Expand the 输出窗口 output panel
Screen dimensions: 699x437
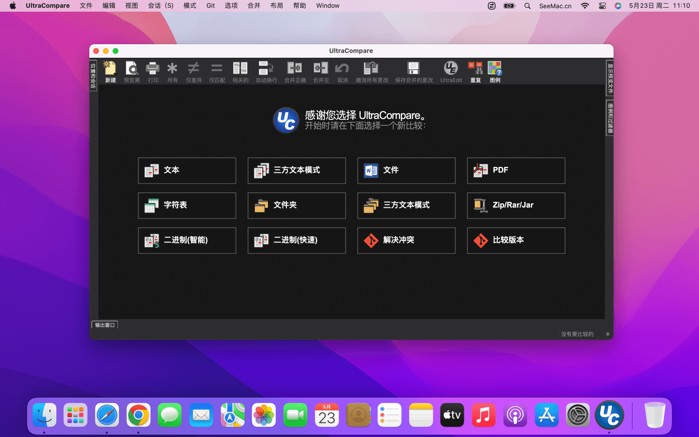pos(105,325)
